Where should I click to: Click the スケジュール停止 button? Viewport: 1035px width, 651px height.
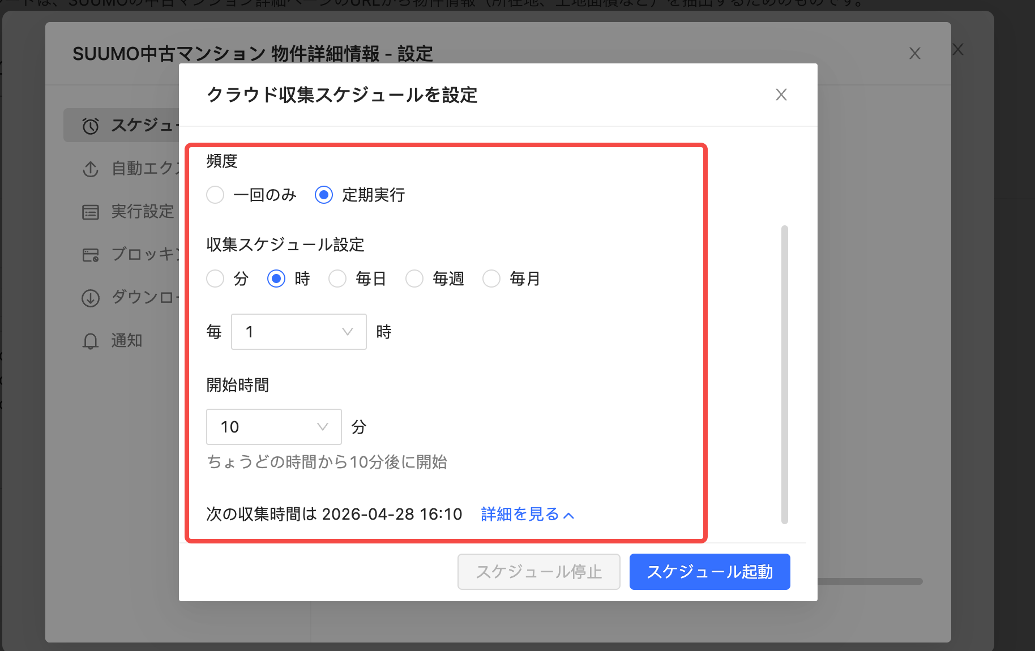(x=539, y=572)
